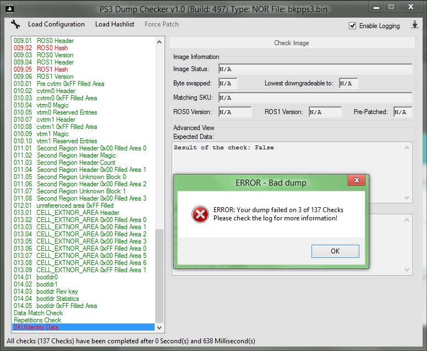Image resolution: width=427 pixels, height=351 pixels.
Task: Click the Image Status text field
Action: click(x=315, y=69)
